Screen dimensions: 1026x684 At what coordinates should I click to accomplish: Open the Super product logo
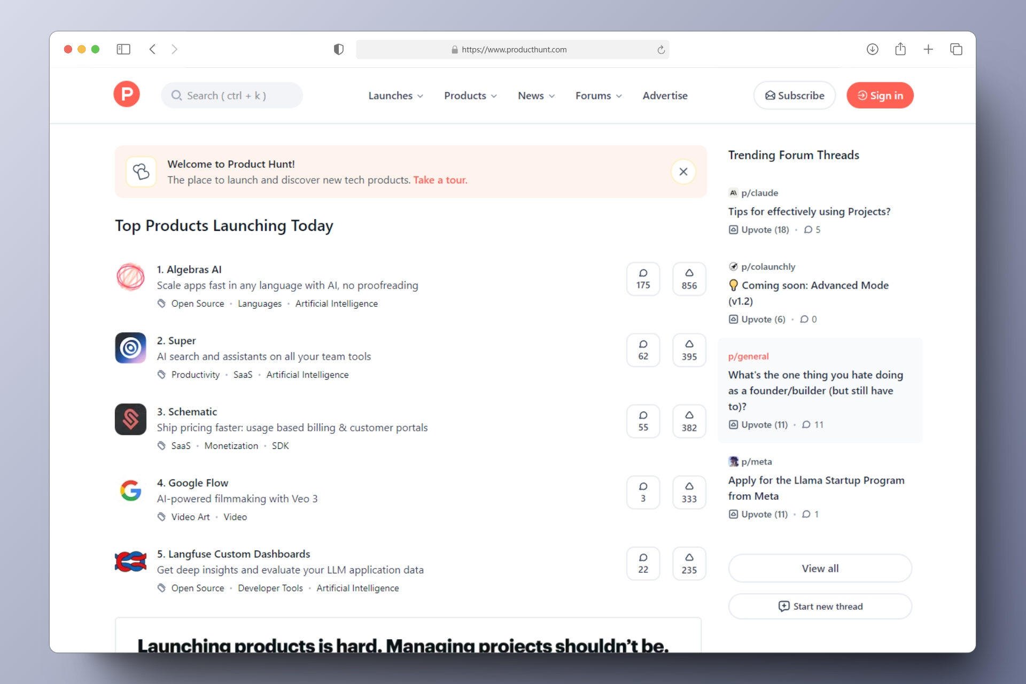[130, 348]
